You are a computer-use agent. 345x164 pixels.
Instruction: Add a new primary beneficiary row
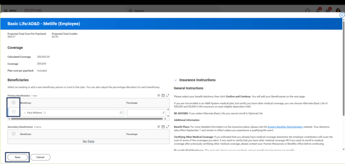[x=14, y=103]
